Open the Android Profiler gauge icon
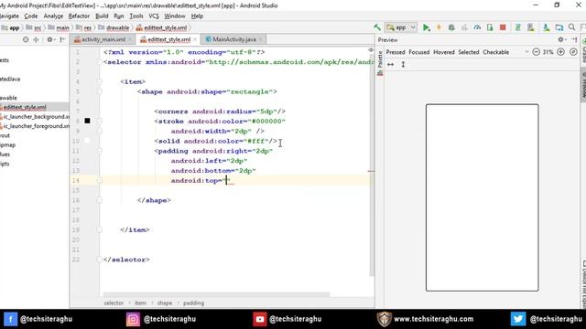The width and height of the screenshot is (586, 329). pos(477,27)
